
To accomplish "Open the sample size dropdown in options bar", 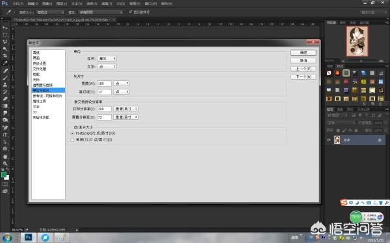I will [50, 12].
